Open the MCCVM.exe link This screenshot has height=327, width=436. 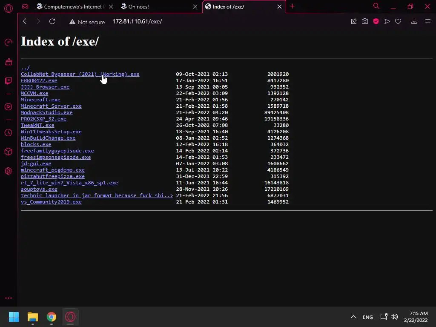pos(34,93)
